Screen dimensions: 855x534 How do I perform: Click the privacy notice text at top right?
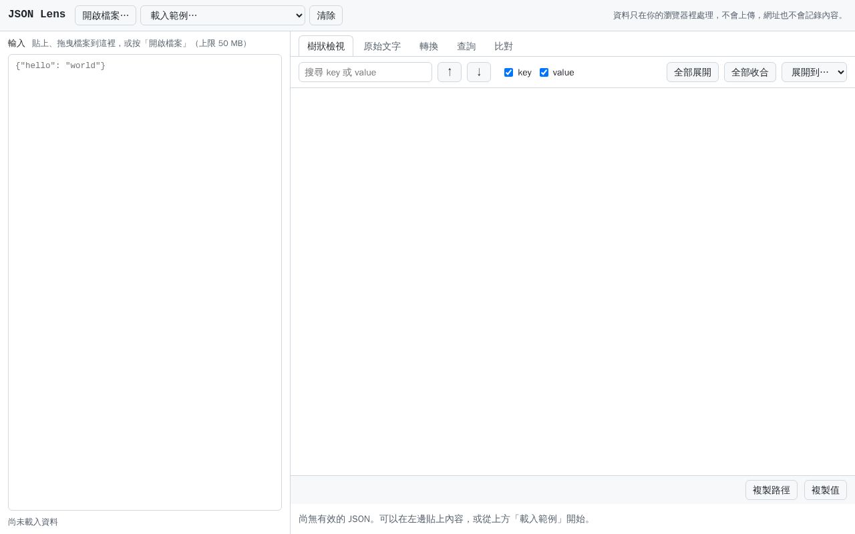pos(730,15)
